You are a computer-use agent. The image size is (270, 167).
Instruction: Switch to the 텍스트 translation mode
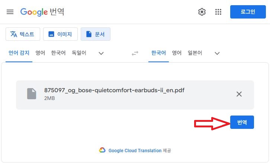23,34
